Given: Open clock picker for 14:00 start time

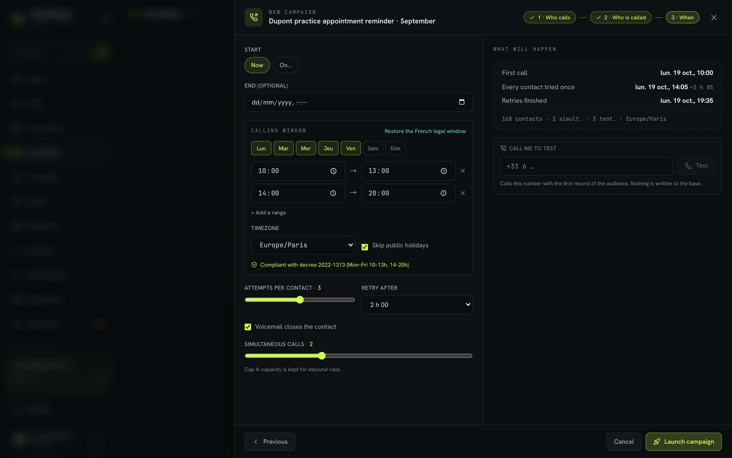Looking at the screenshot, I should pyautogui.click(x=333, y=193).
